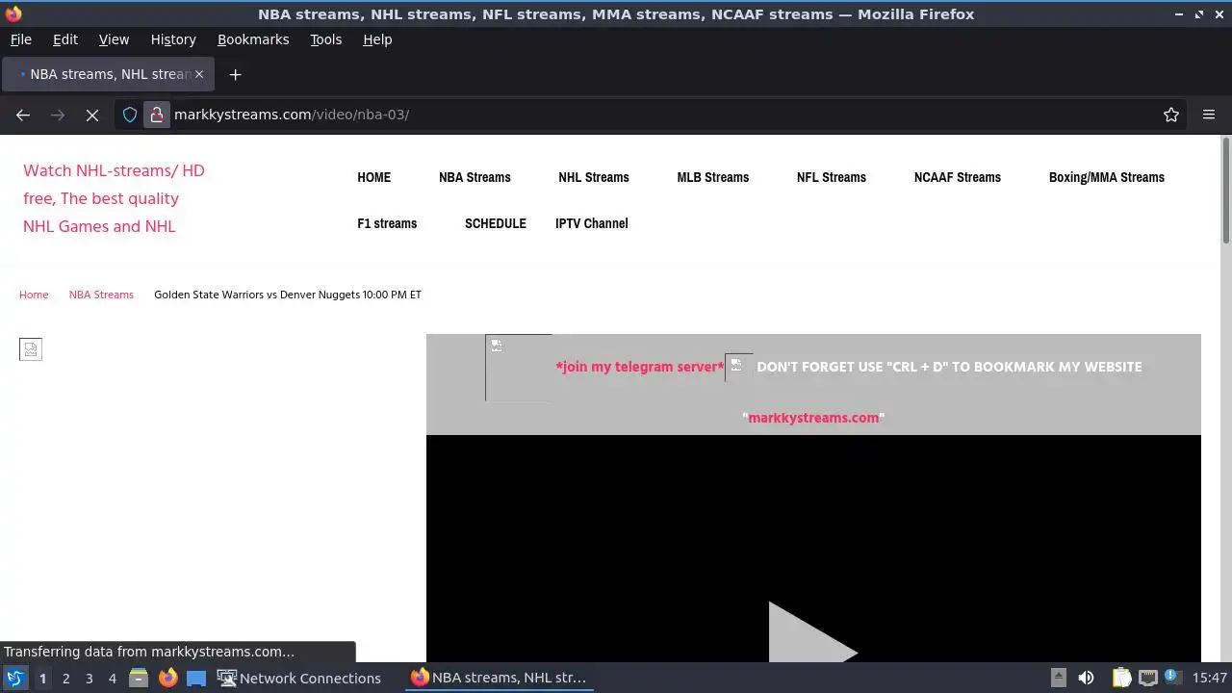Viewport: 1232px width, 693px height.
Task: Switch to workspace 4
Action: (x=112, y=678)
